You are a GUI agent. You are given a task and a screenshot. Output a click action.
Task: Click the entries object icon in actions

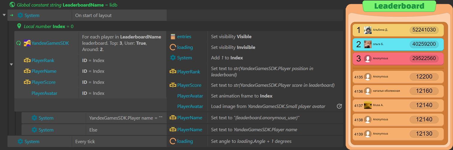173,37
